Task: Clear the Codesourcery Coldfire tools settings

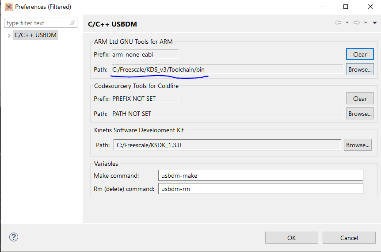Action: (x=360, y=99)
